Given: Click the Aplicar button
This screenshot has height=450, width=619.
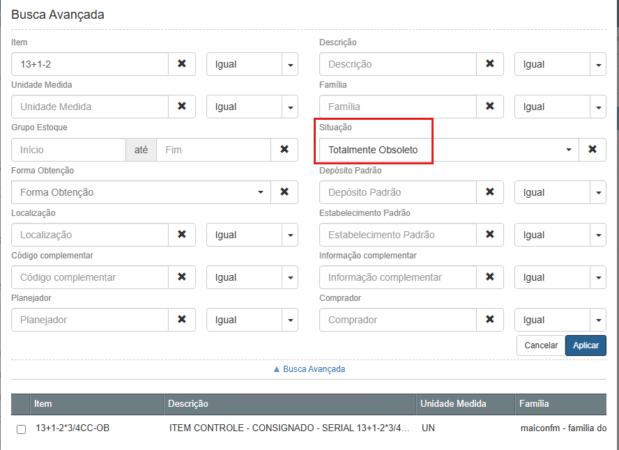Looking at the screenshot, I should (x=586, y=346).
